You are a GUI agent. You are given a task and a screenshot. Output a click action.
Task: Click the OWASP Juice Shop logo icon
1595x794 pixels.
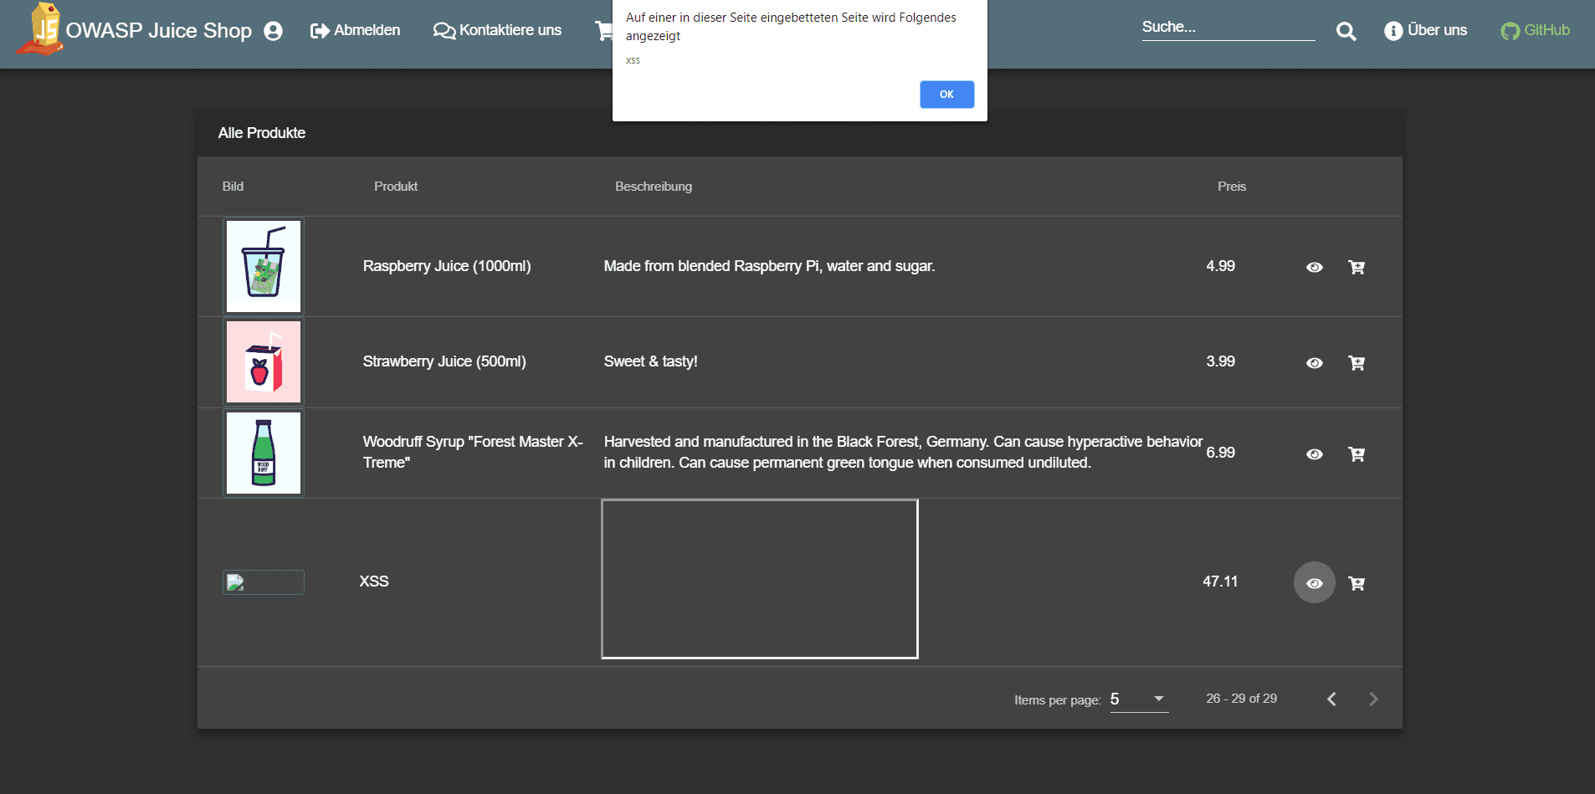point(41,29)
